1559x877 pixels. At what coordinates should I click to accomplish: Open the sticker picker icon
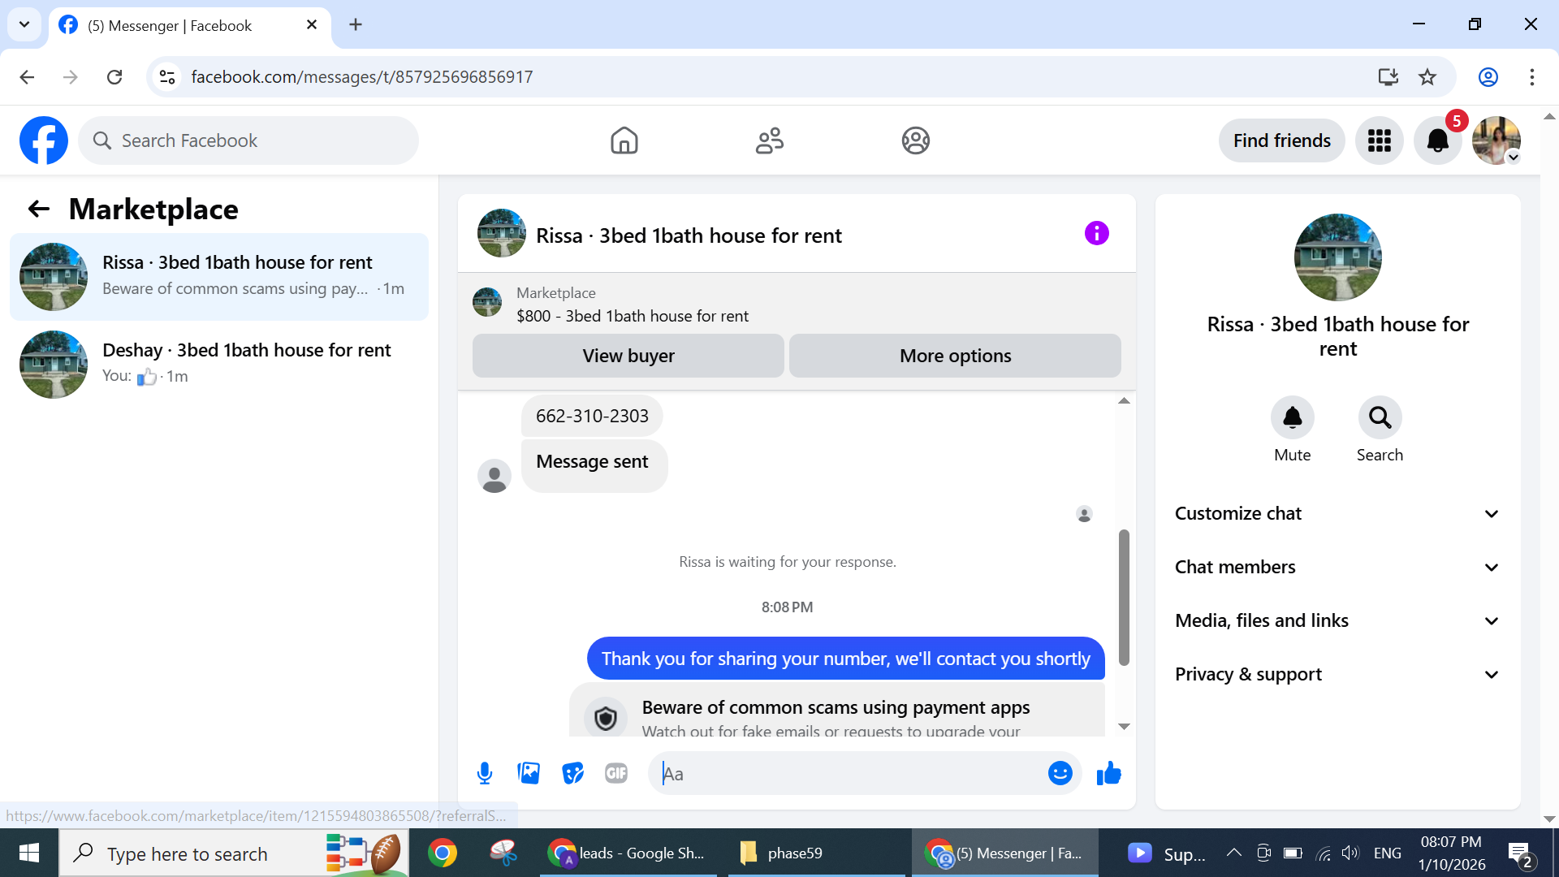[x=572, y=773]
